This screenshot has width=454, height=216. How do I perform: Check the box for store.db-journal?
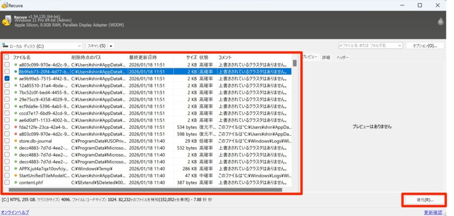click(7, 141)
